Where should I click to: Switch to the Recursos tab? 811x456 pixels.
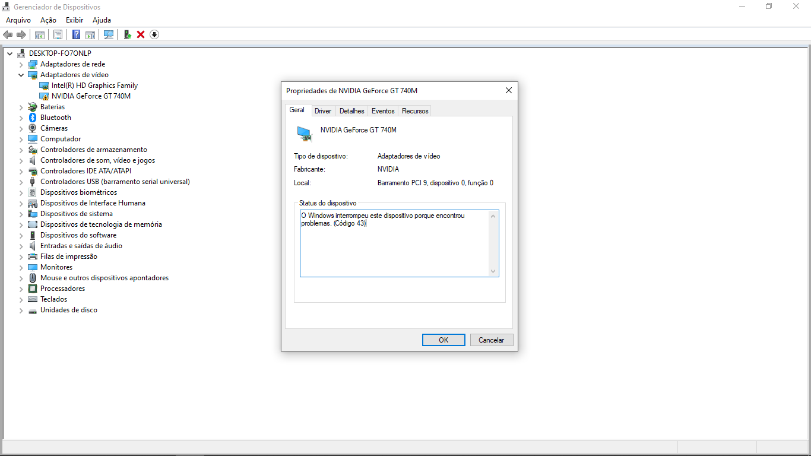[414, 111]
